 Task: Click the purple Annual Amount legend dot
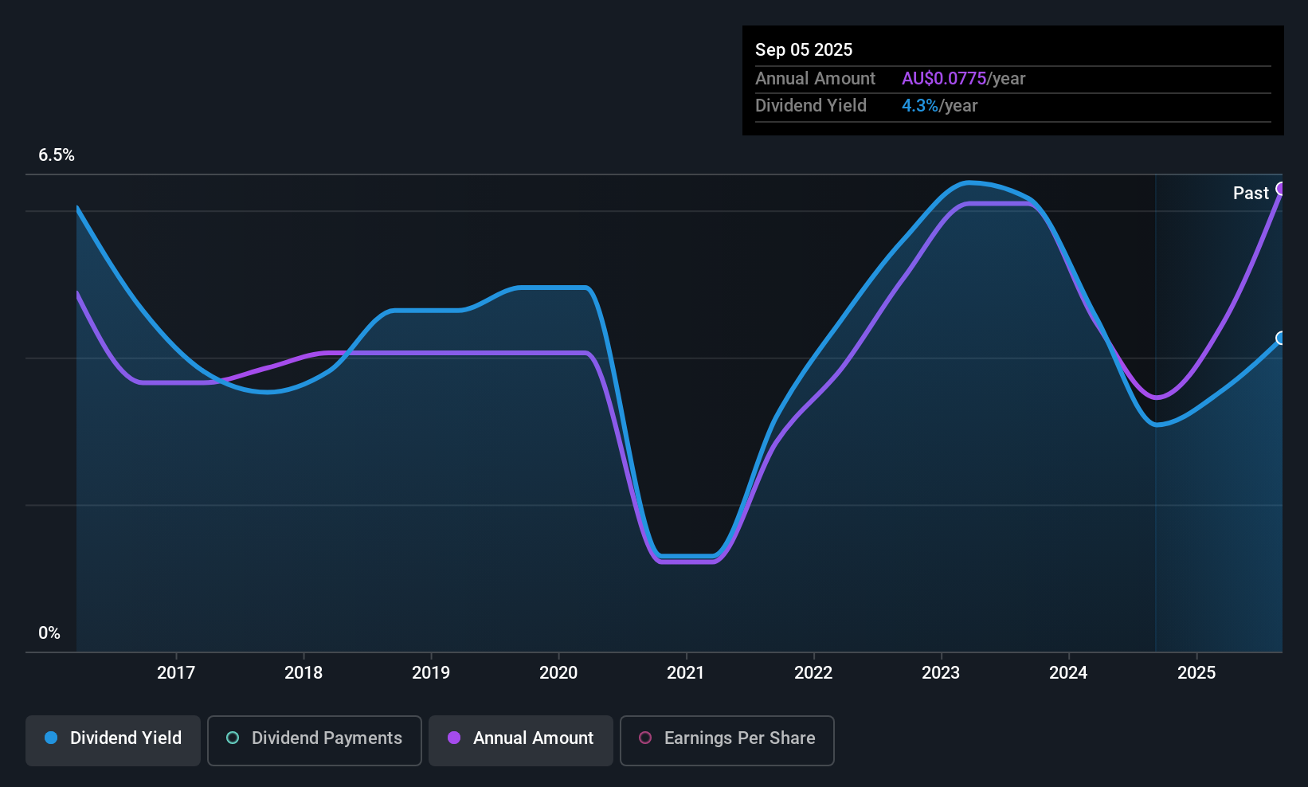(x=454, y=738)
